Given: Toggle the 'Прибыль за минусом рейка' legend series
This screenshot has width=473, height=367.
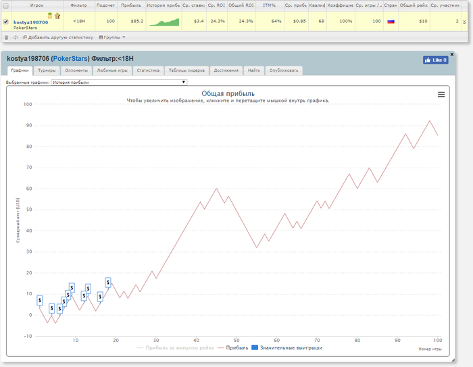Looking at the screenshot, I should 175,348.
